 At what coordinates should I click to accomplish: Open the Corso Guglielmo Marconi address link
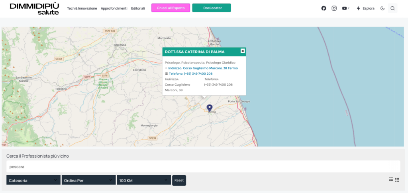tap(203, 68)
